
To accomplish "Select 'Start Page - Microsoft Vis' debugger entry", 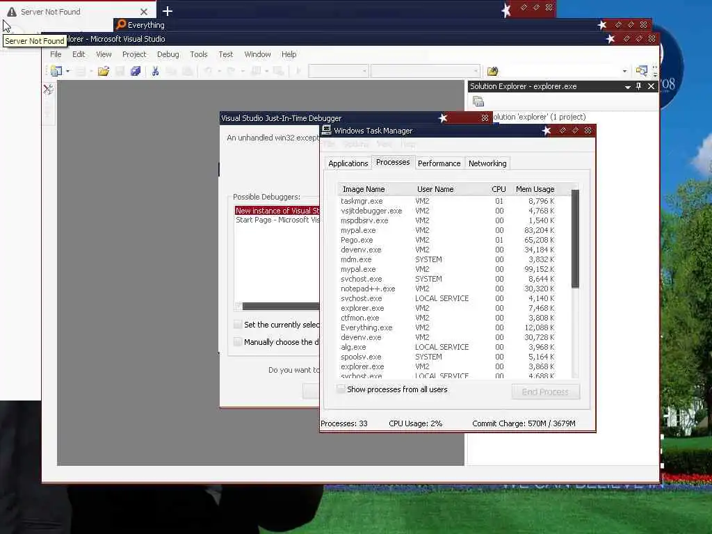I will coord(277,219).
